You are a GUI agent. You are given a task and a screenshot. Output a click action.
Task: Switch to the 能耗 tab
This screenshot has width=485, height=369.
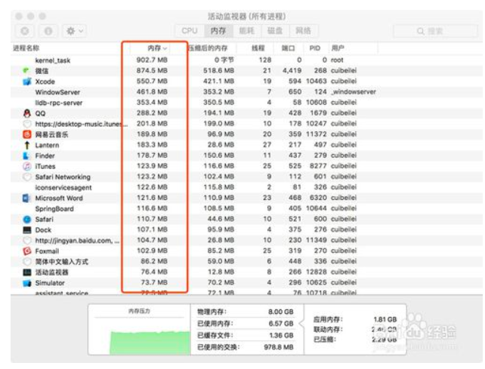click(x=246, y=31)
